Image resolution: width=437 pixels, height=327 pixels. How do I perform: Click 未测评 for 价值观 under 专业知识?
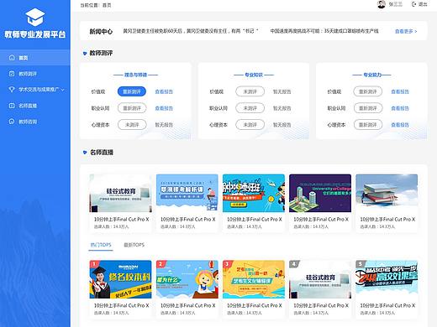click(250, 91)
